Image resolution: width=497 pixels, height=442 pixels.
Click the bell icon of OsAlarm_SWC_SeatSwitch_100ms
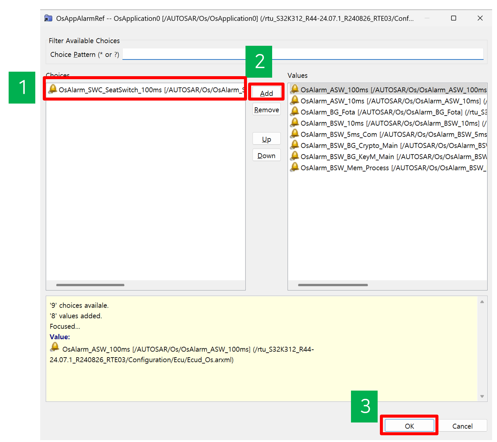[x=53, y=89]
